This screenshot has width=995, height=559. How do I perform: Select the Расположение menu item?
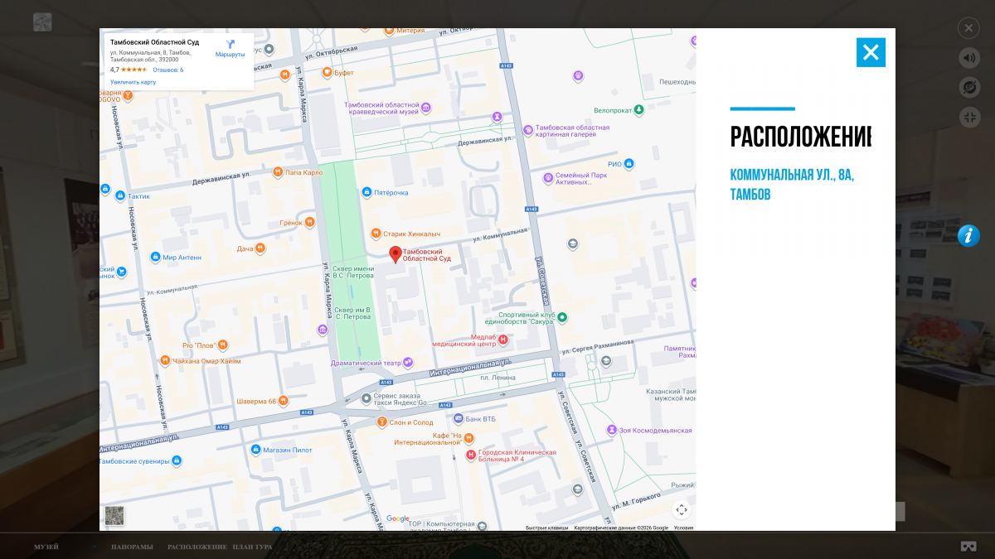coord(197,547)
